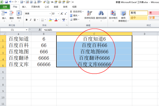Select column A header
The height and width of the screenshot is (106, 159).
[19, 34]
